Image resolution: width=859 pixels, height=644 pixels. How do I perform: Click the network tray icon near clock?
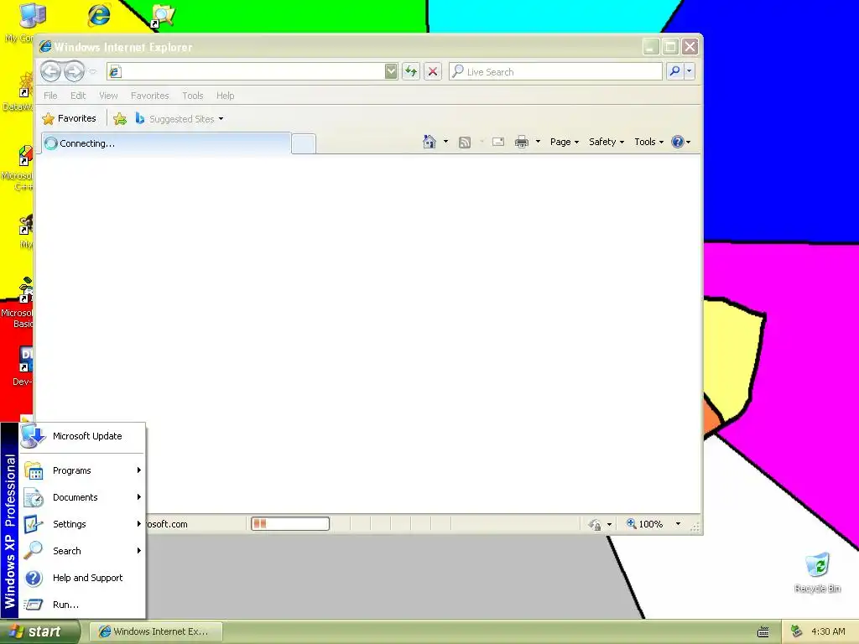tap(797, 631)
